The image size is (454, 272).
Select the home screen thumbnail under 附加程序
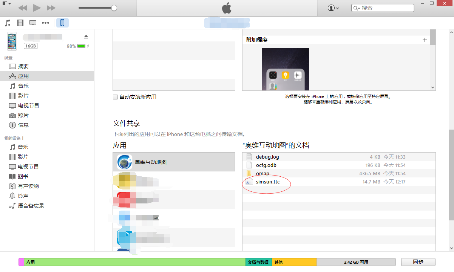tap(285, 69)
